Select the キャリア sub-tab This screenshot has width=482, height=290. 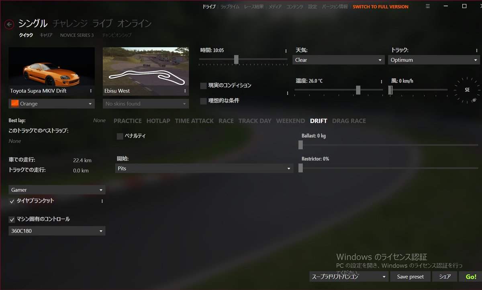tap(46, 35)
